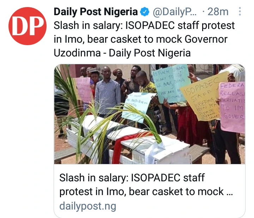Click the tweet text starting "Slash in salary"
The image size is (254, 218).
(144, 25)
